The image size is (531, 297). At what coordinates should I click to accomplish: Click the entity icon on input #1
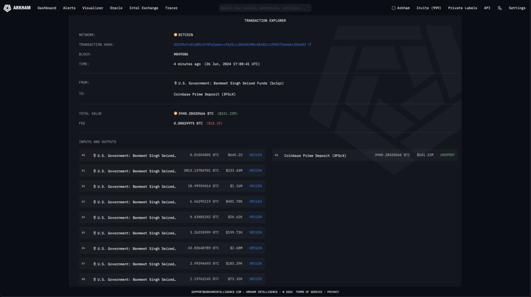[95, 171]
